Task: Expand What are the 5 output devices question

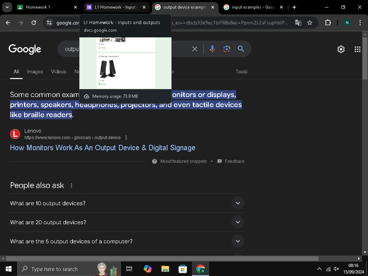Action: (x=127, y=241)
